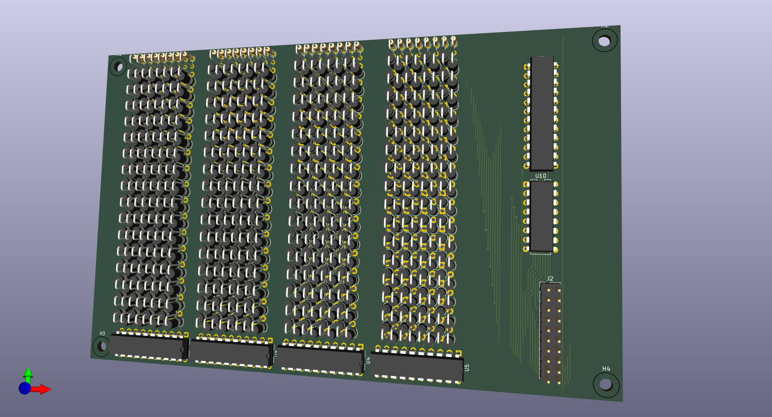The width and height of the screenshot is (772, 417).
Task: Click the J2 silkscreen label
Action: click(550, 279)
